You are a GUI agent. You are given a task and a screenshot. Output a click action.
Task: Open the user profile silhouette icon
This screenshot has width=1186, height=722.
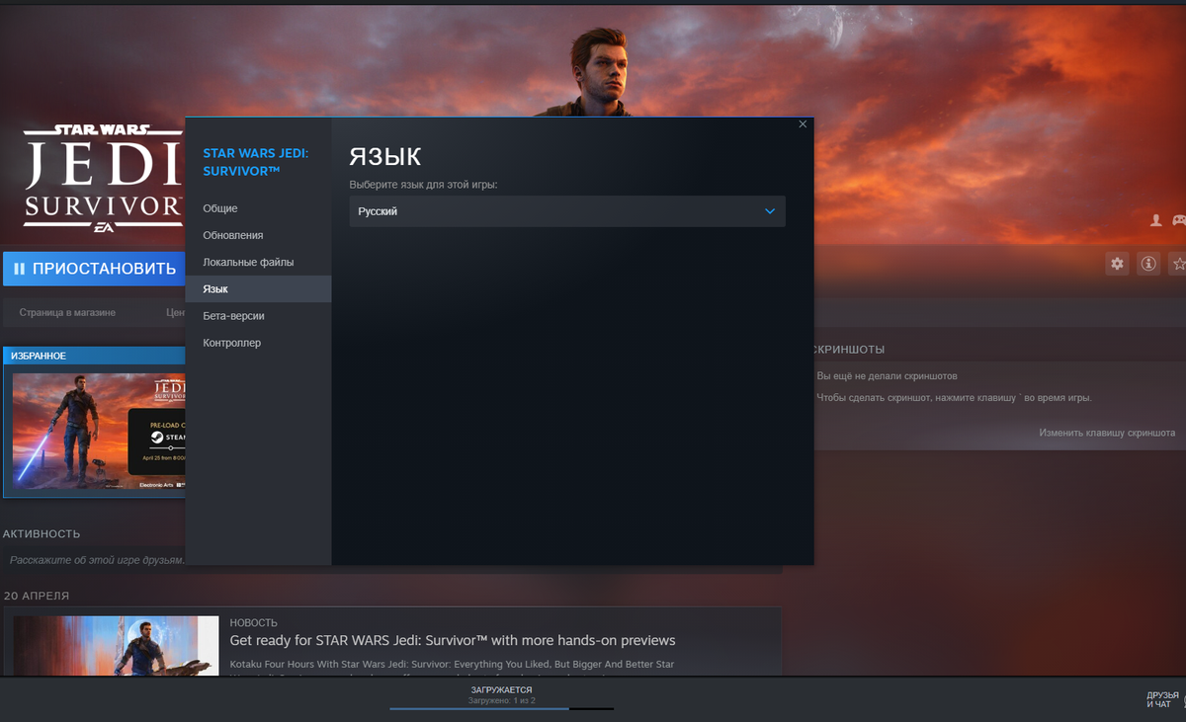pyautogui.click(x=1154, y=222)
